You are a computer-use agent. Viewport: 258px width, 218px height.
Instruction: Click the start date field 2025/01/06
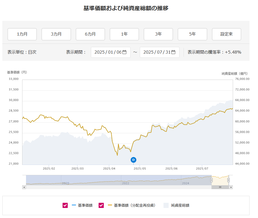coord(108,52)
